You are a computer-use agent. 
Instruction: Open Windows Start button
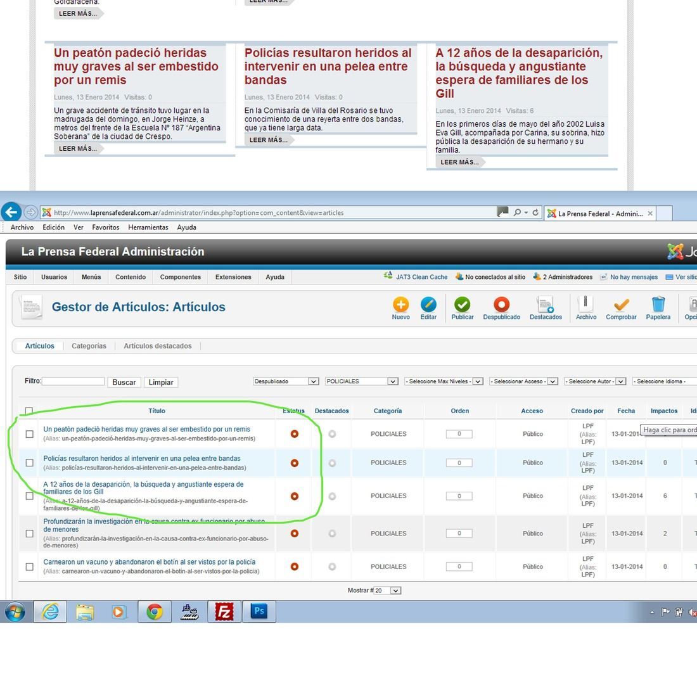coord(15,611)
